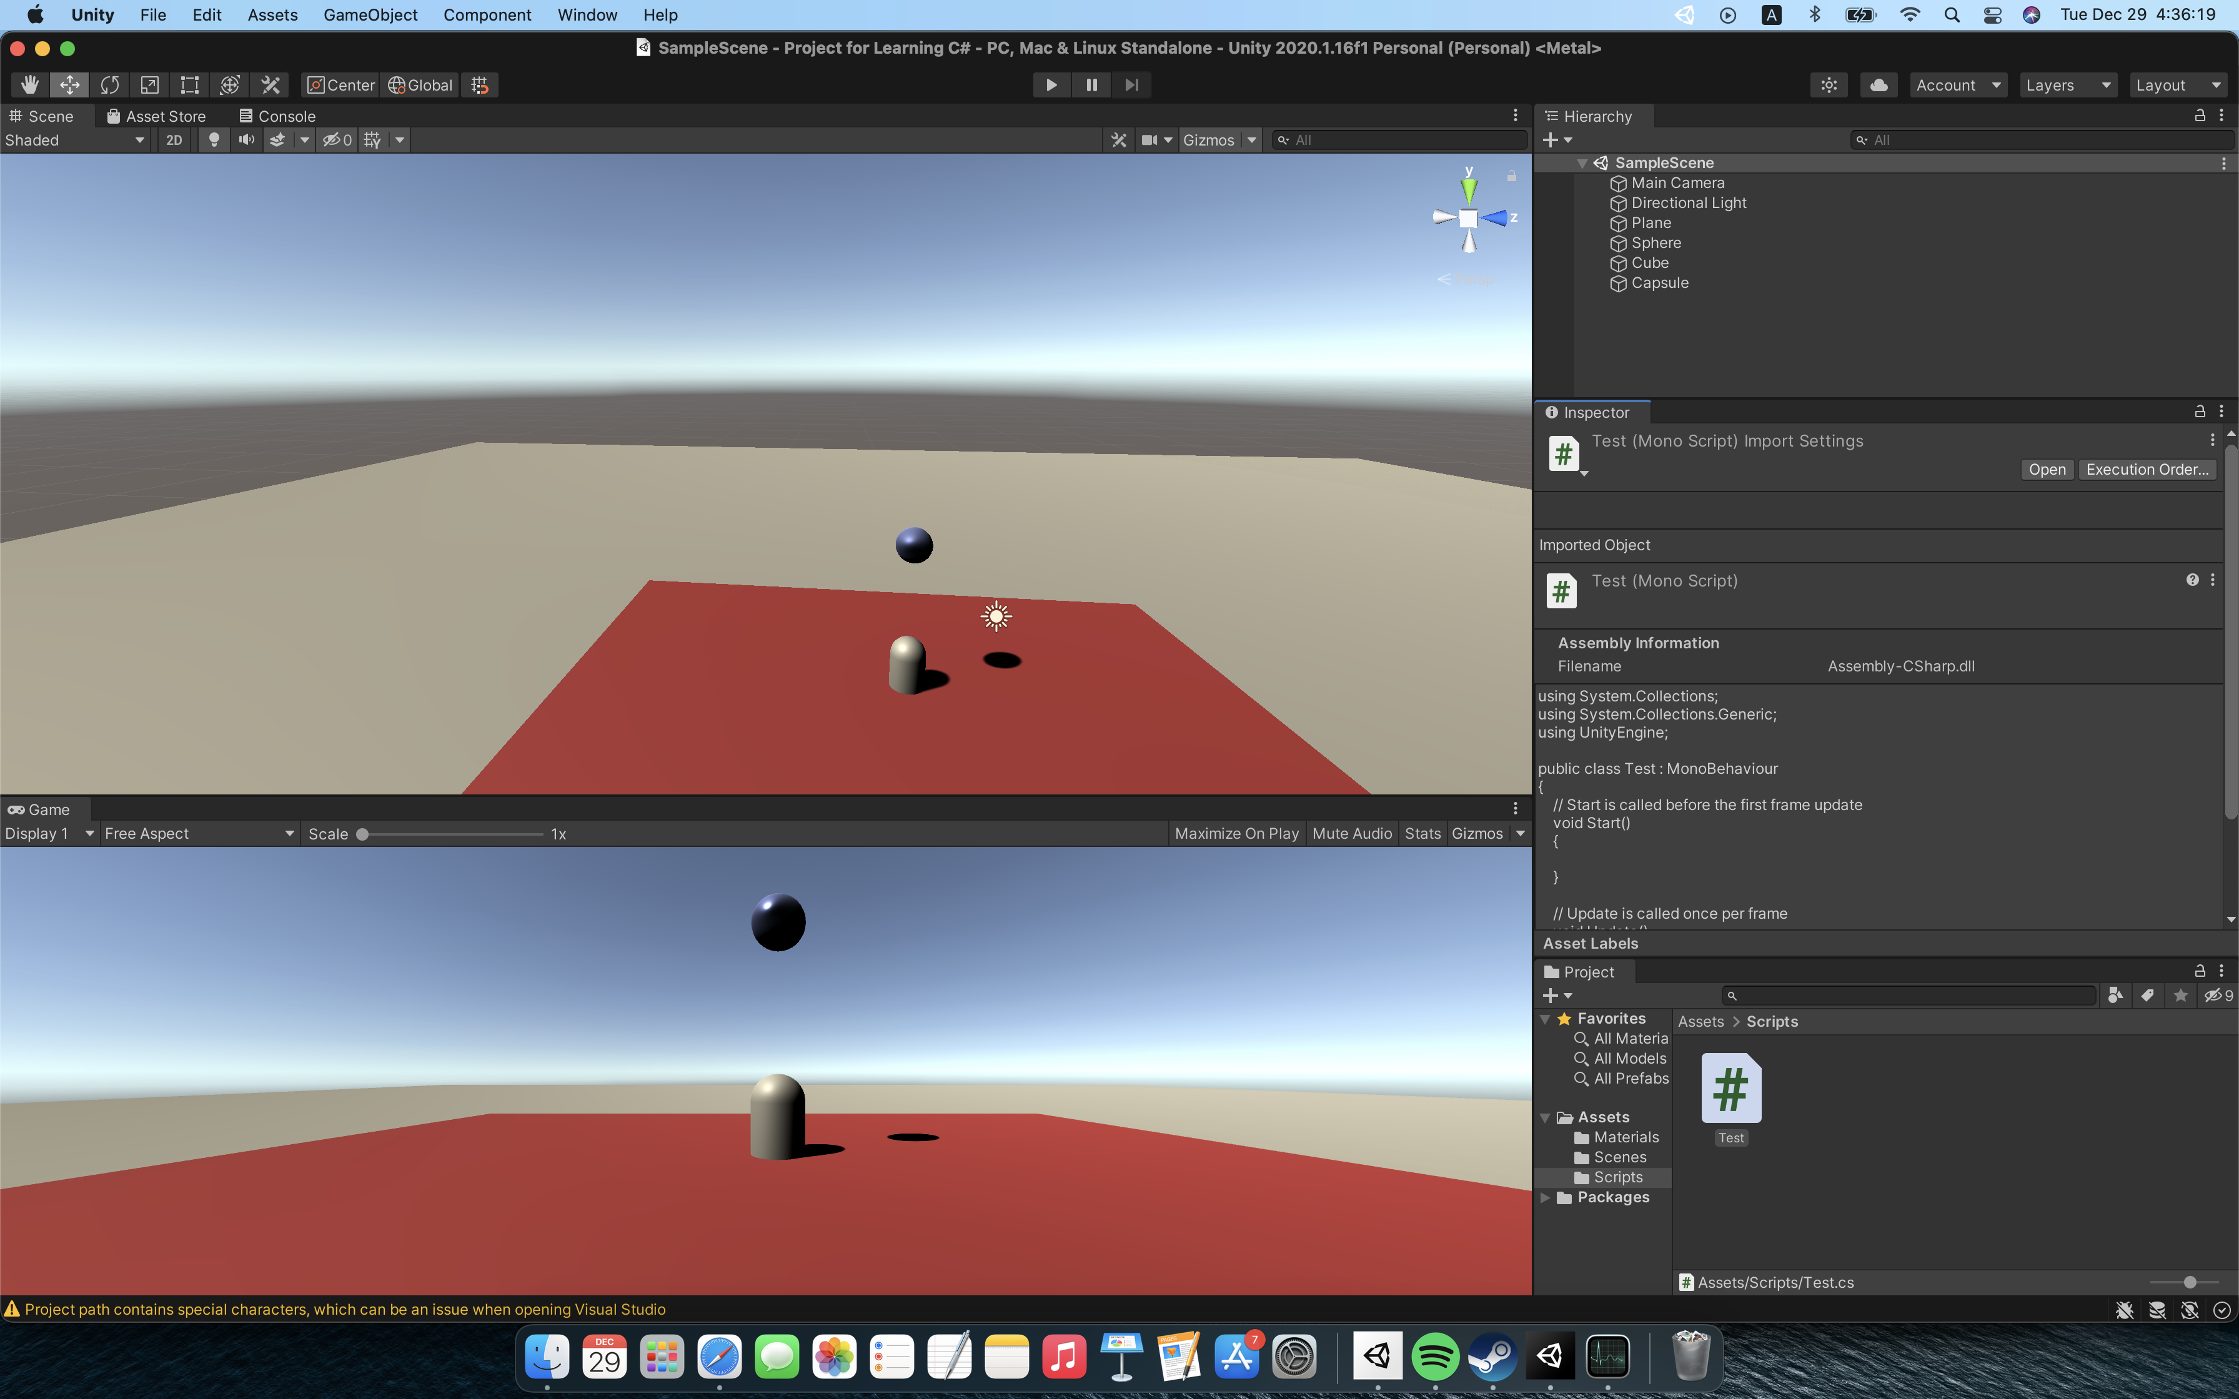Toggle 2D scene view mode
2239x1399 pixels.
click(174, 140)
